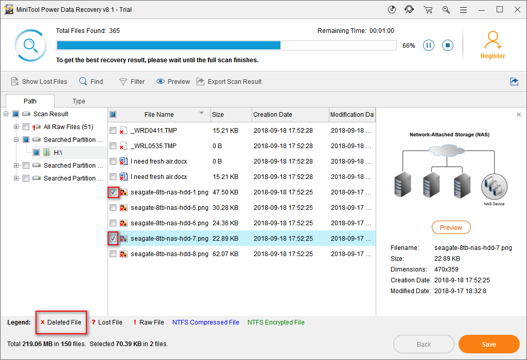Check seagate-8tb-nas-hdd-8.png checkbox

click(113, 254)
